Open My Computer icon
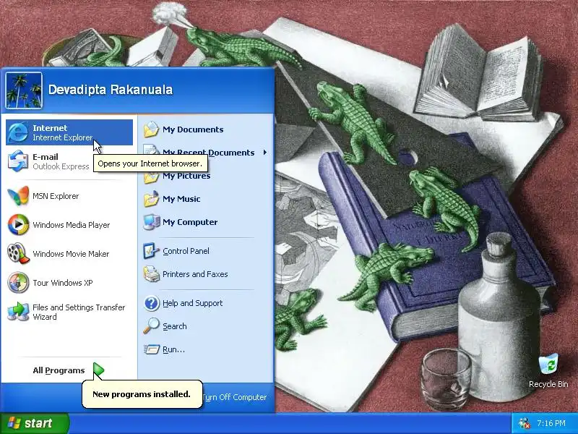 [x=151, y=222]
